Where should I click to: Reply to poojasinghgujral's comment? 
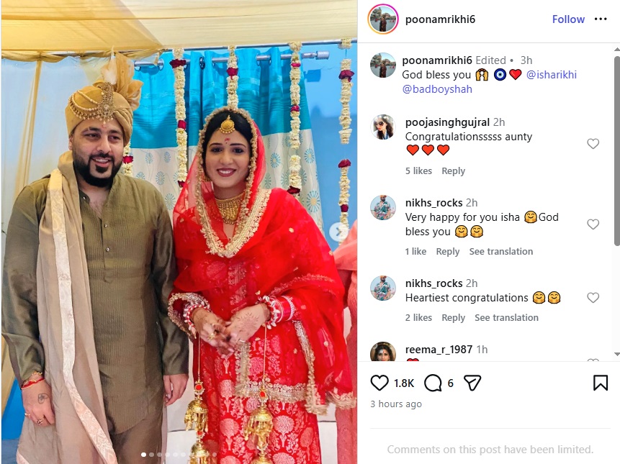[453, 171]
